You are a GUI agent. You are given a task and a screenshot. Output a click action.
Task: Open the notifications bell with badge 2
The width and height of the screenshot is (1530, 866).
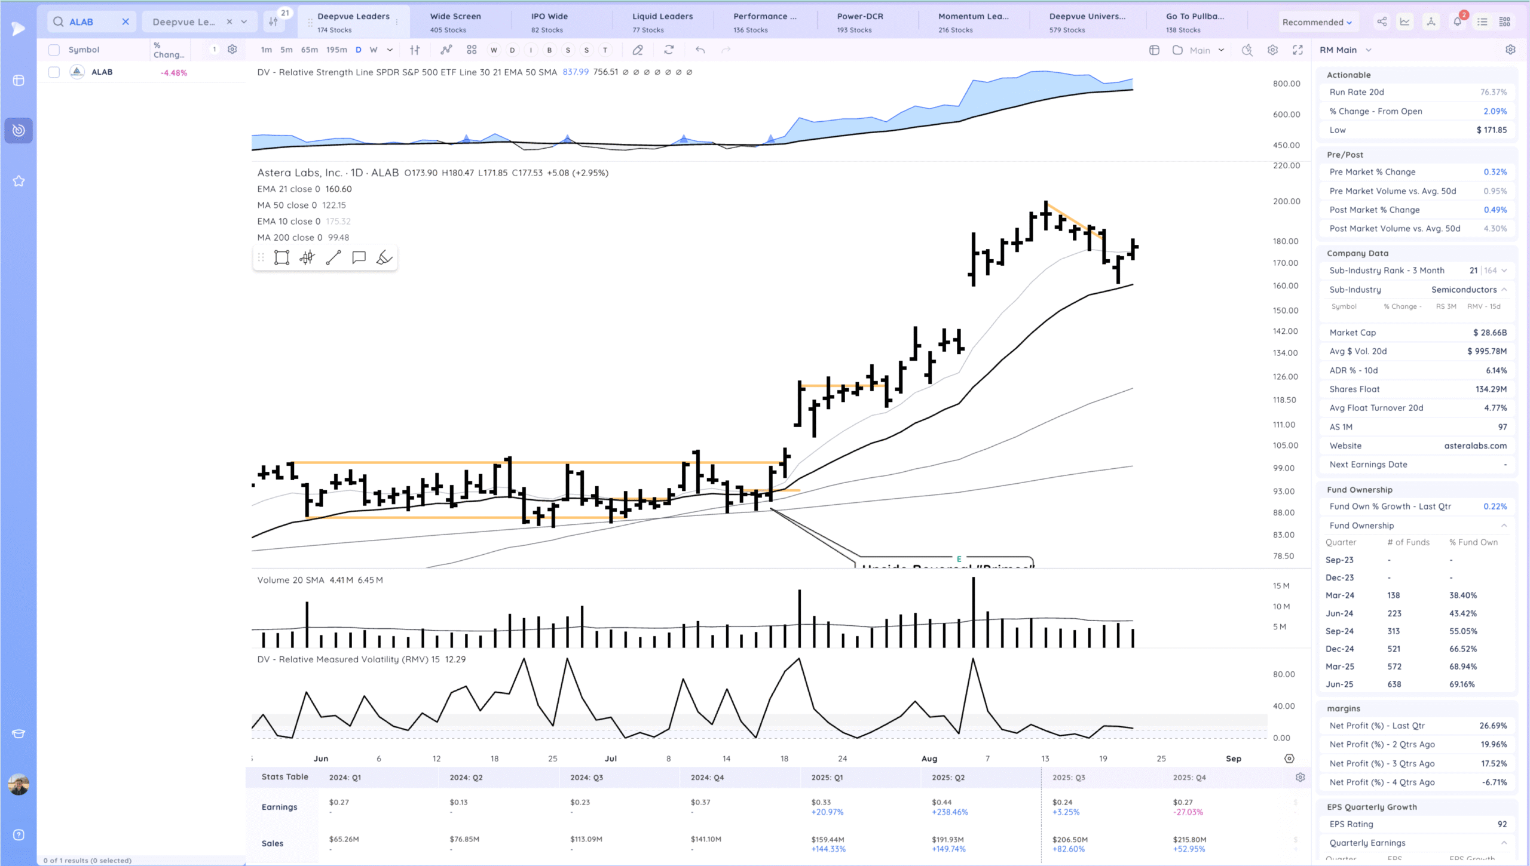[x=1457, y=22]
